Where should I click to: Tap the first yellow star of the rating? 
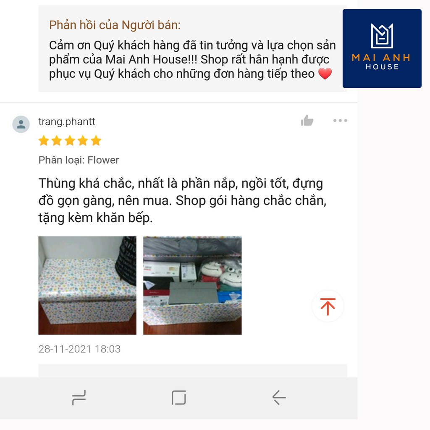pos(44,141)
